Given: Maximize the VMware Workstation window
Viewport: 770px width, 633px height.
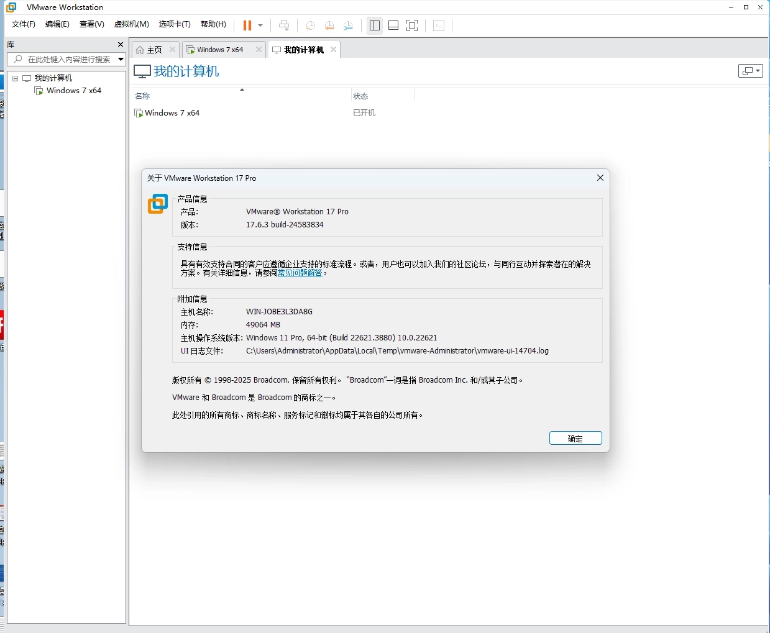Looking at the screenshot, I should 746,7.
